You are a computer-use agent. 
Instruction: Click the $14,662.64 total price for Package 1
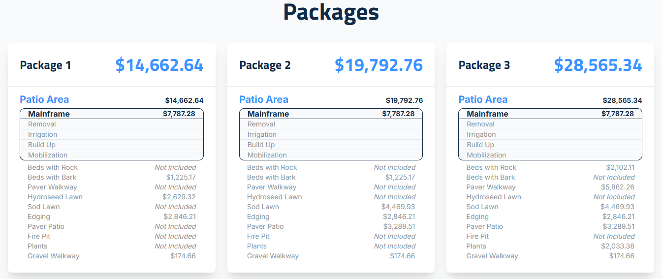pos(159,65)
